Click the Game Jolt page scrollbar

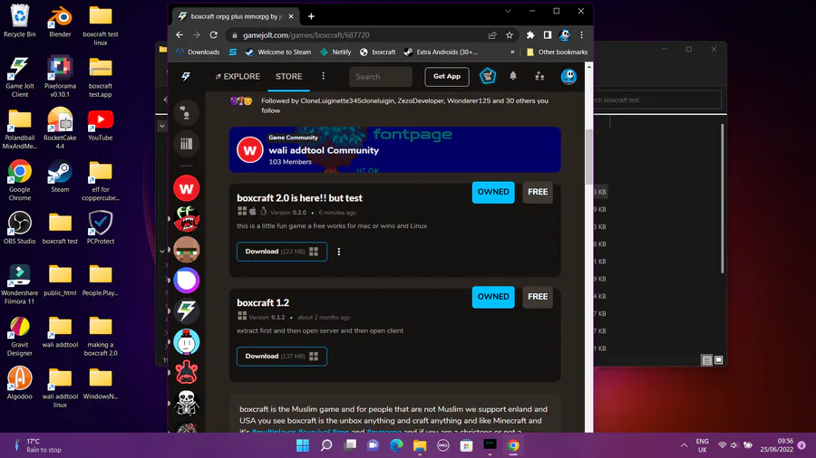[588, 156]
